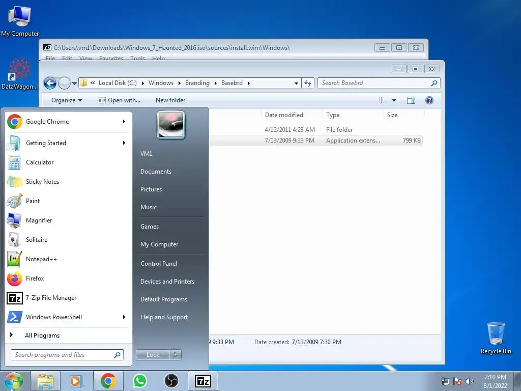
Task: Show All Programs list
Action: pyautogui.click(x=42, y=336)
